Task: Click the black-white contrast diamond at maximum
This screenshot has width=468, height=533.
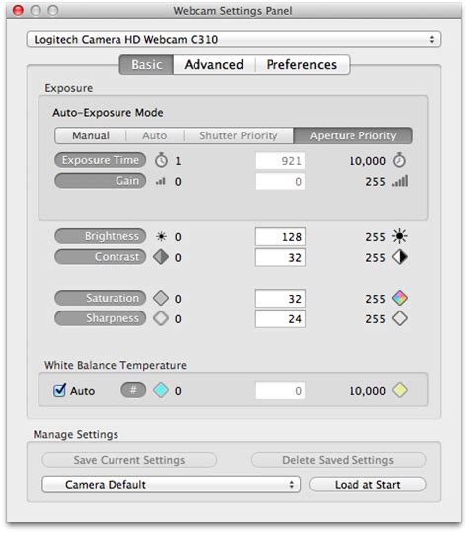Action: pos(400,257)
